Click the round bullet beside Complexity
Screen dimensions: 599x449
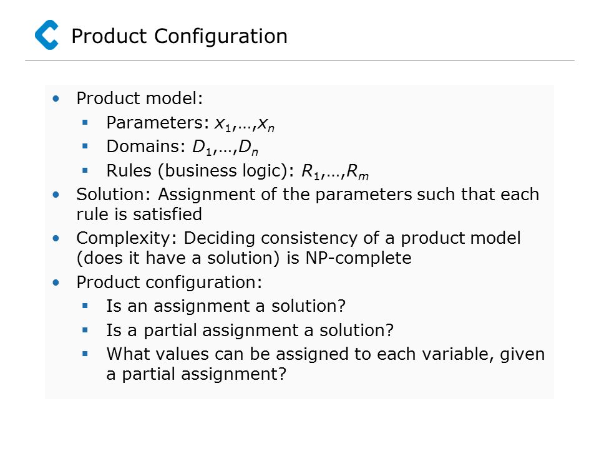[56, 239]
